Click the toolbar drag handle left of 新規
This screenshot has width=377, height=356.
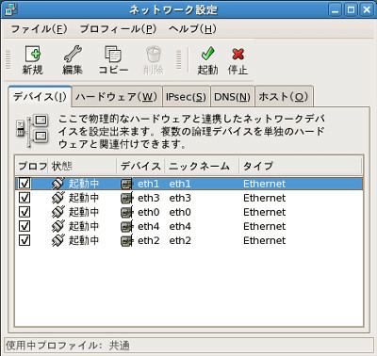[8, 59]
